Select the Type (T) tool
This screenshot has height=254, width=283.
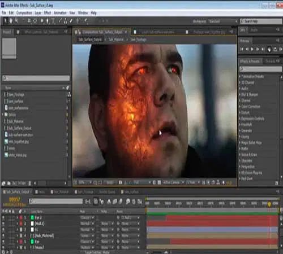[x=53, y=21]
